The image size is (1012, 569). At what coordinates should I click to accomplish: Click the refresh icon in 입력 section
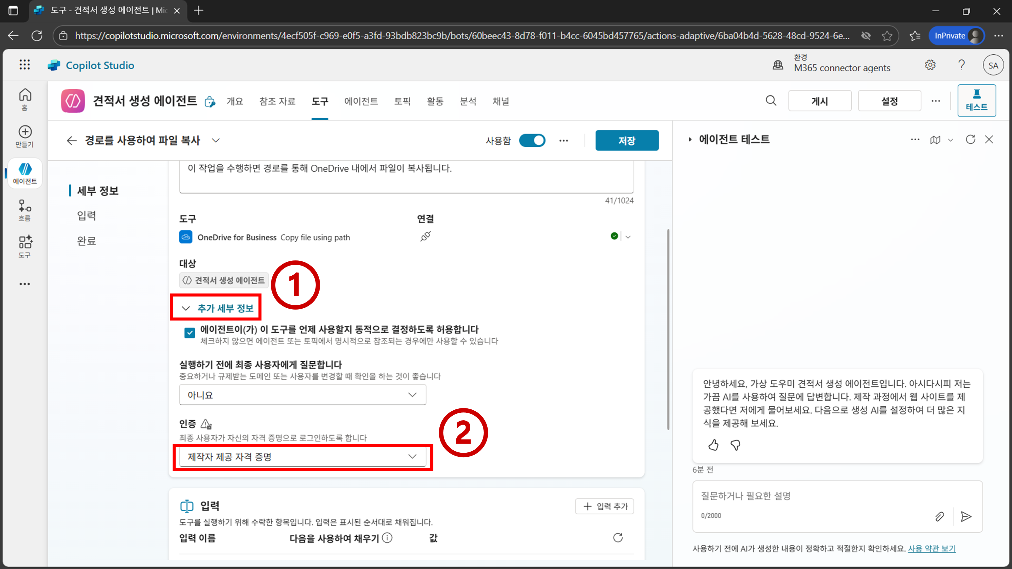coord(618,538)
